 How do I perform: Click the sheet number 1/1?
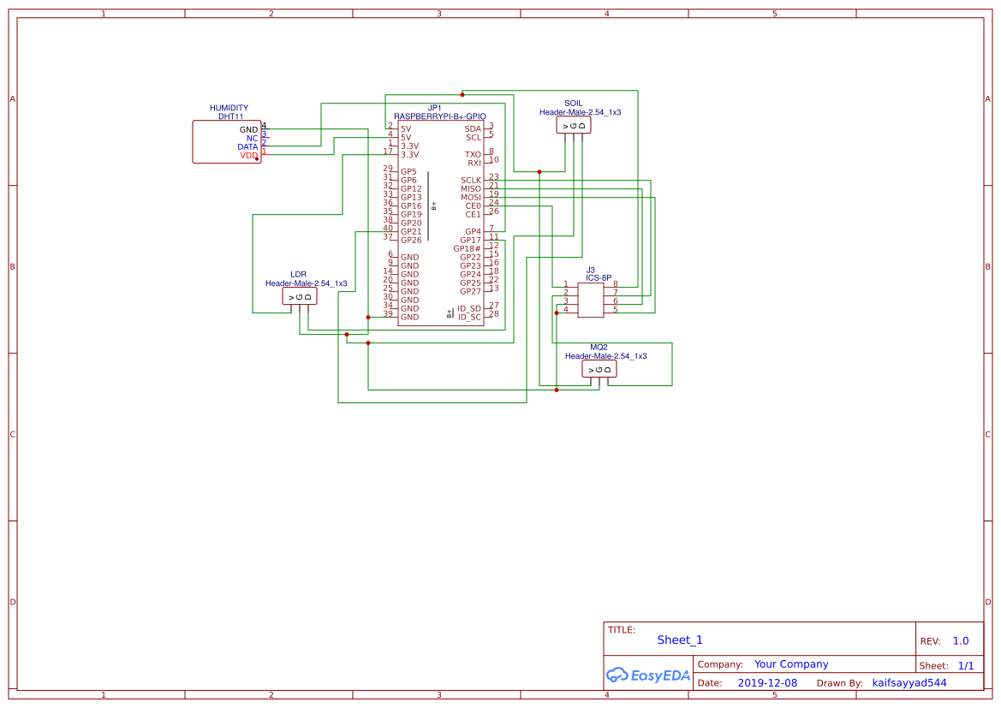tap(966, 665)
